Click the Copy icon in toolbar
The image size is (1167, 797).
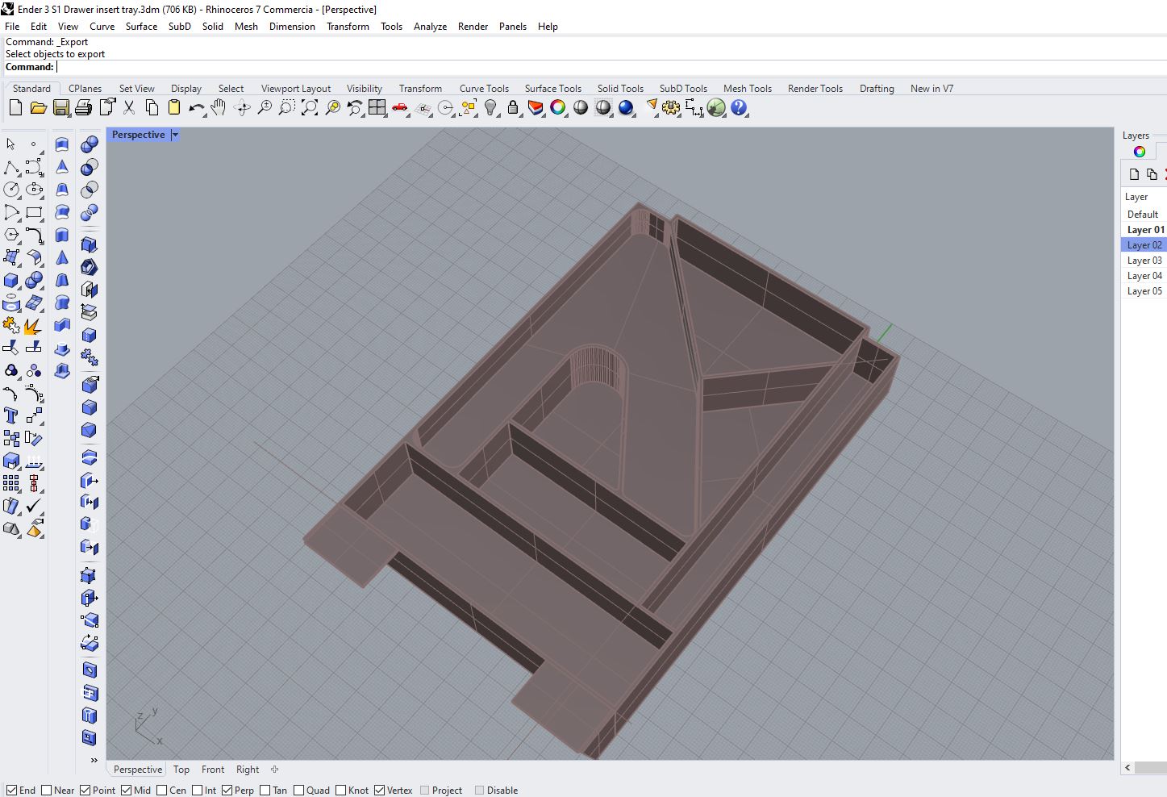tap(152, 107)
